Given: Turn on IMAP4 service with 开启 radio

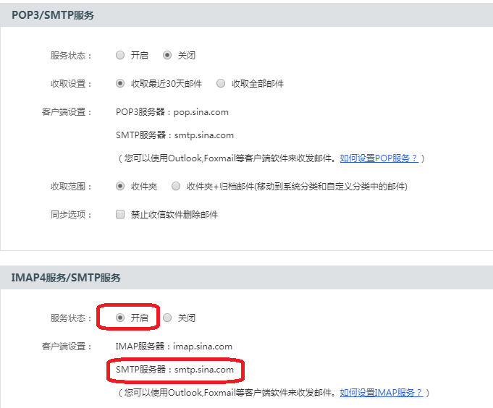Looking at the screenshot, I should click(x=119, y=318).
